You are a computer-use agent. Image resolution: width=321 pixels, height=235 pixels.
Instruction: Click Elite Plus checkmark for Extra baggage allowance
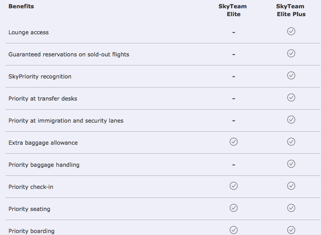(291, 142)
